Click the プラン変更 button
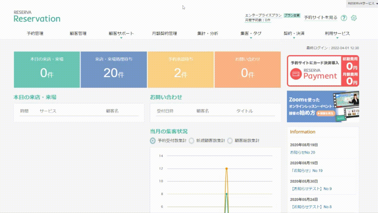 (292, 15)
